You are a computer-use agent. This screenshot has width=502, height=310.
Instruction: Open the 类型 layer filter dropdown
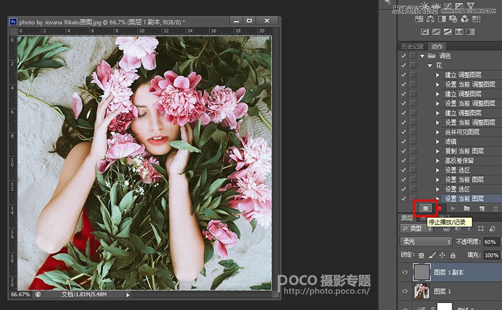pyautogui.click(x=417, y=228)
